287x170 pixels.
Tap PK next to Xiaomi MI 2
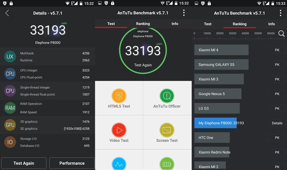click(x=277, y=167)
